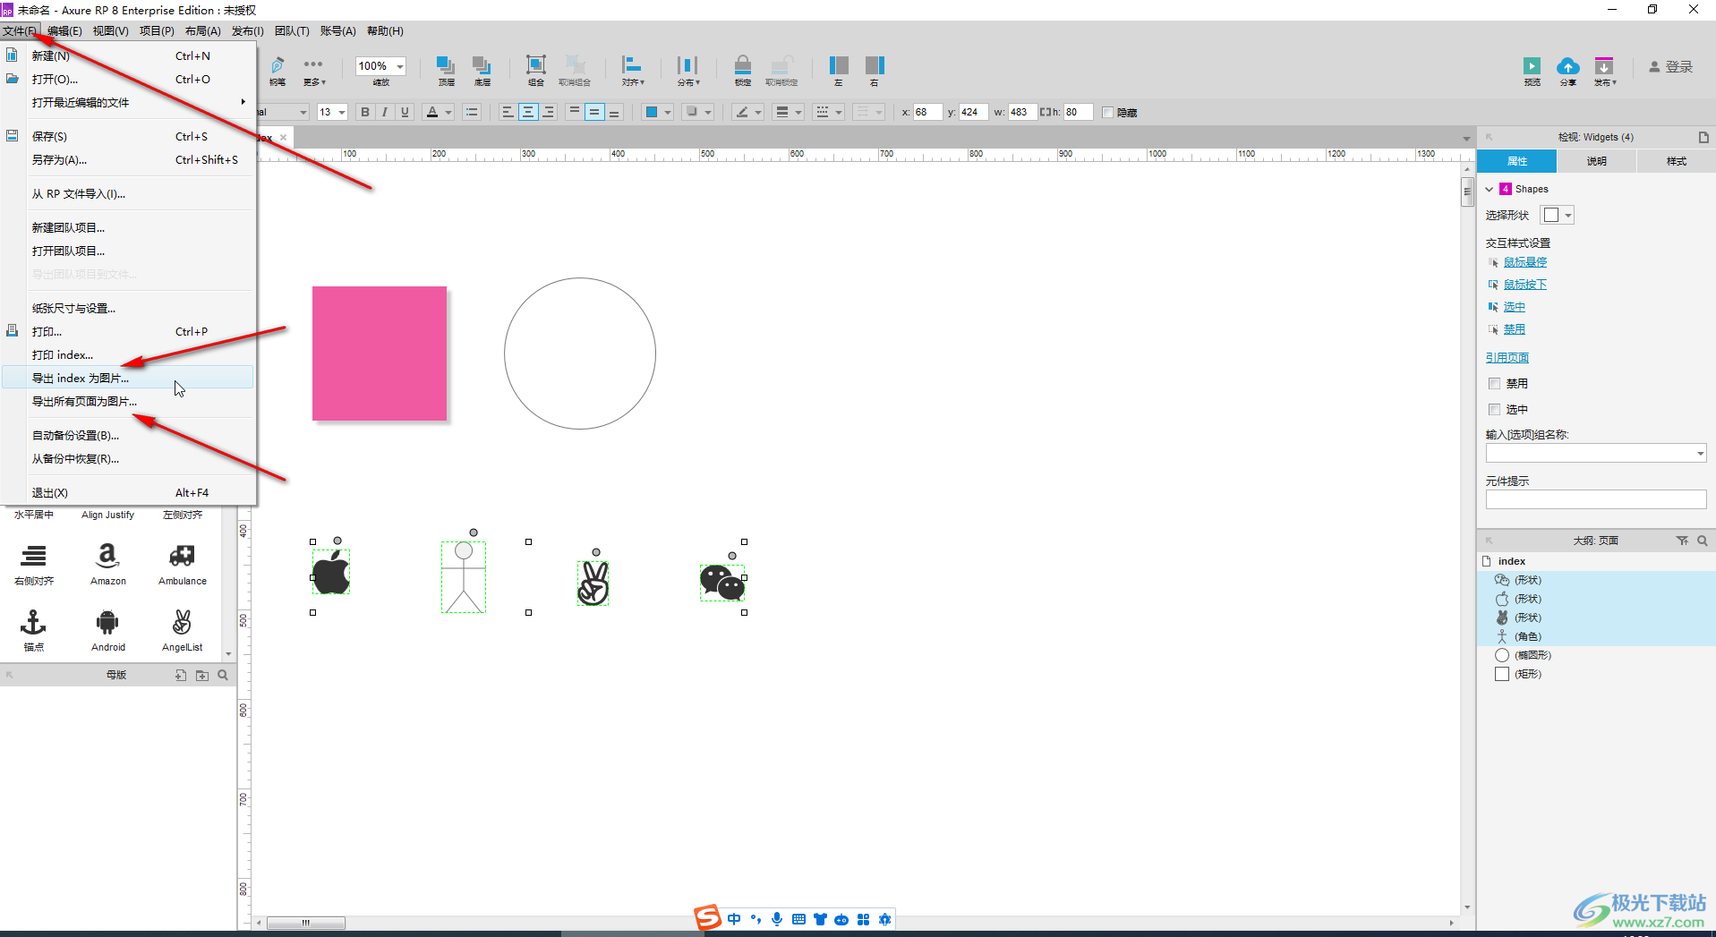This screenshot has width=1716, height=937.
Task: Toggle italic text formatting
Action: [385, 112]
